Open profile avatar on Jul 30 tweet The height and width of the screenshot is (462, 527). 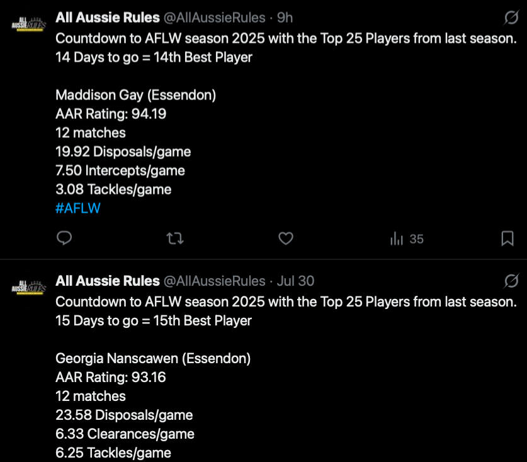point(28,288)
